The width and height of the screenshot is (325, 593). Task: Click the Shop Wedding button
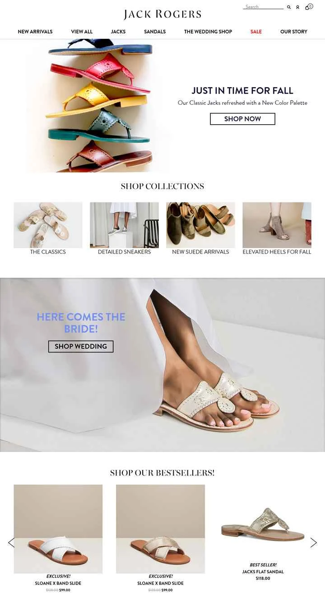81,346
